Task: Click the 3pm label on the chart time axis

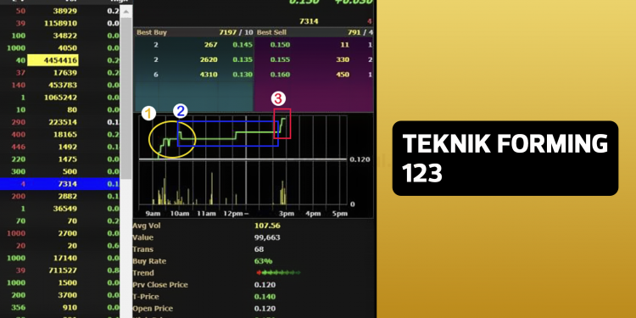Action: click(x=286, y=214)
